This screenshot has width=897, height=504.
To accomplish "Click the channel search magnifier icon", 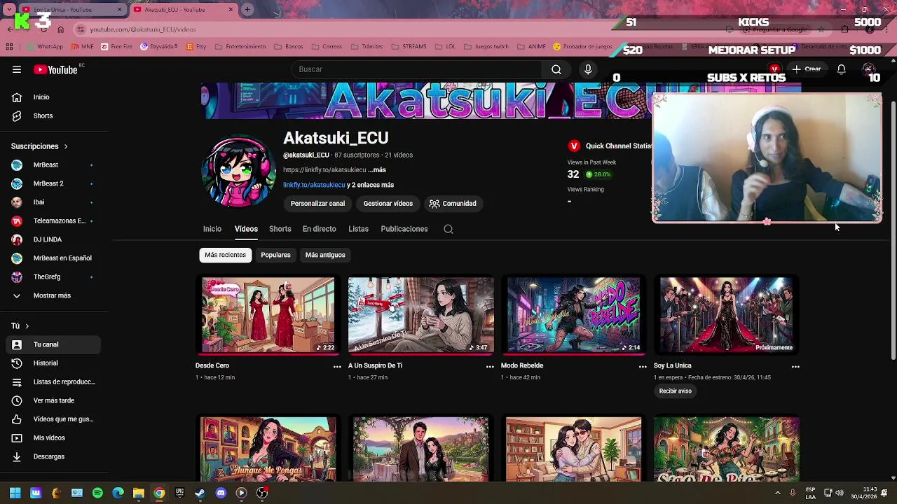I will pyautogui.click(x=448, y=229).
